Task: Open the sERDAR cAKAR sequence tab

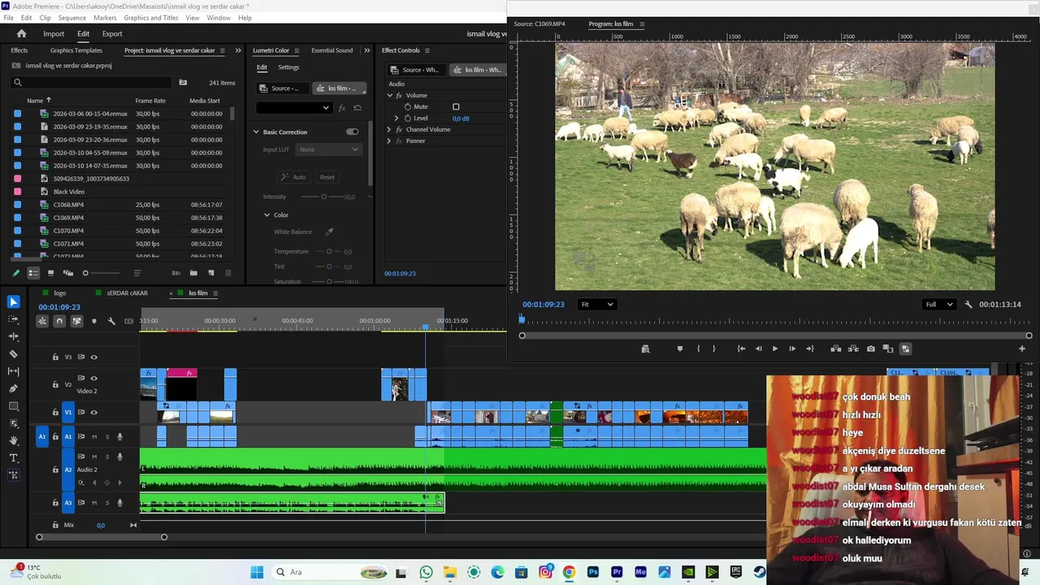Action: point(127,293)
